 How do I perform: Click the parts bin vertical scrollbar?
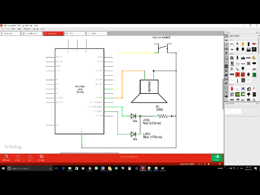click(x=259, y=45)
